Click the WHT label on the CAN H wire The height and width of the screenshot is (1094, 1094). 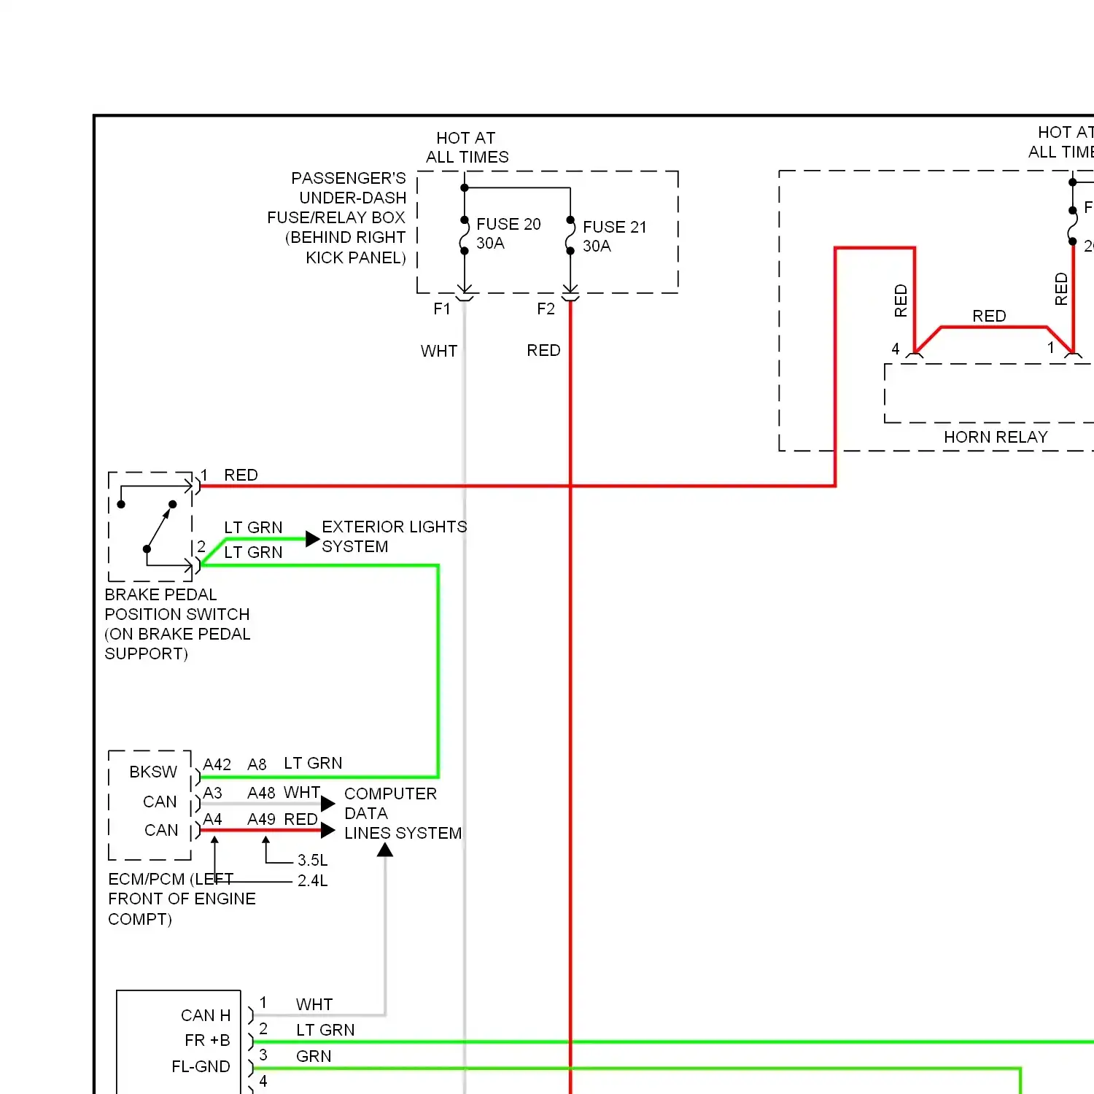tap(314, 1004)
